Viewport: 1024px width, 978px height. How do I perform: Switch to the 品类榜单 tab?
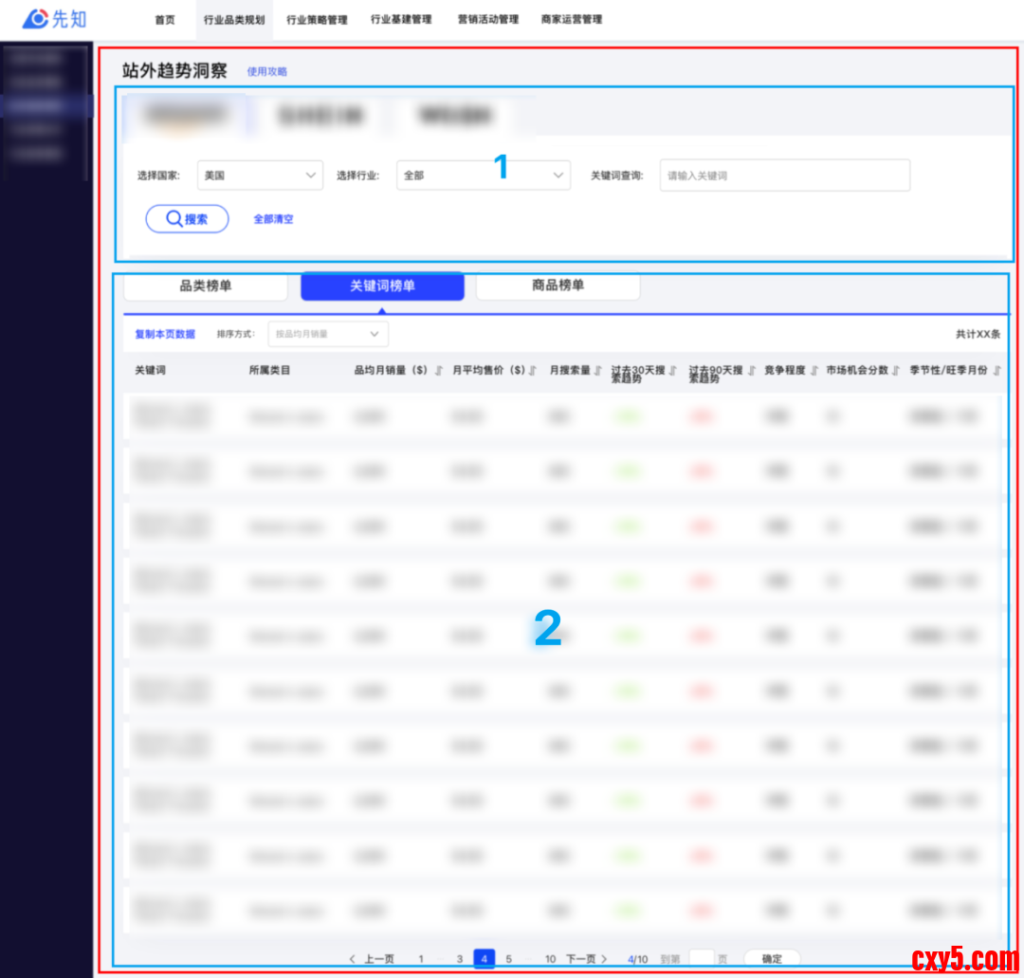206,286
